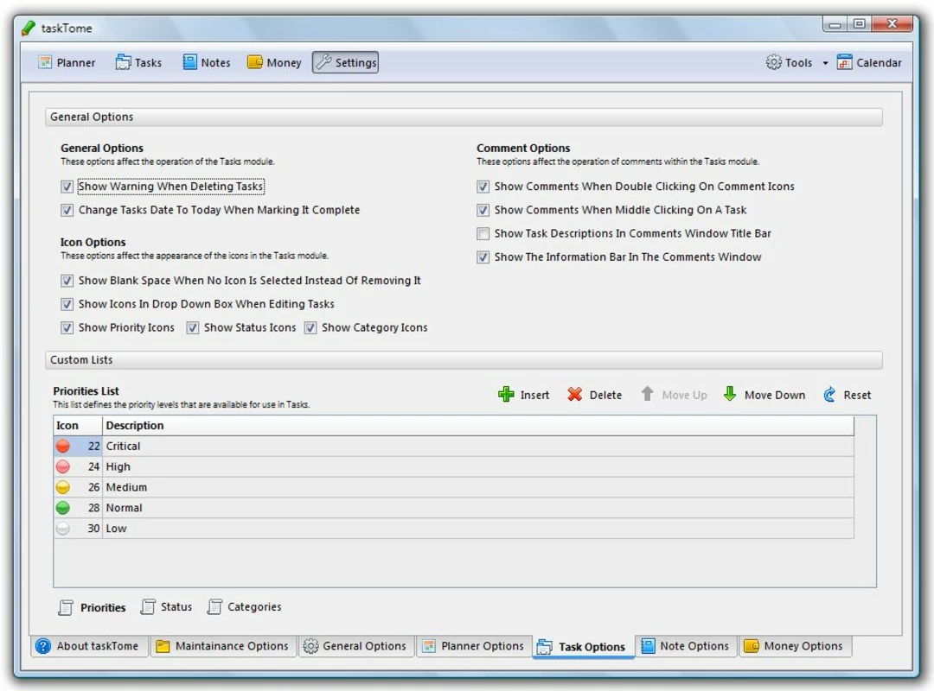Screen dimensions: 934x691
Task: Select the Medium priority yellow icon
Action: click(62, 487)
